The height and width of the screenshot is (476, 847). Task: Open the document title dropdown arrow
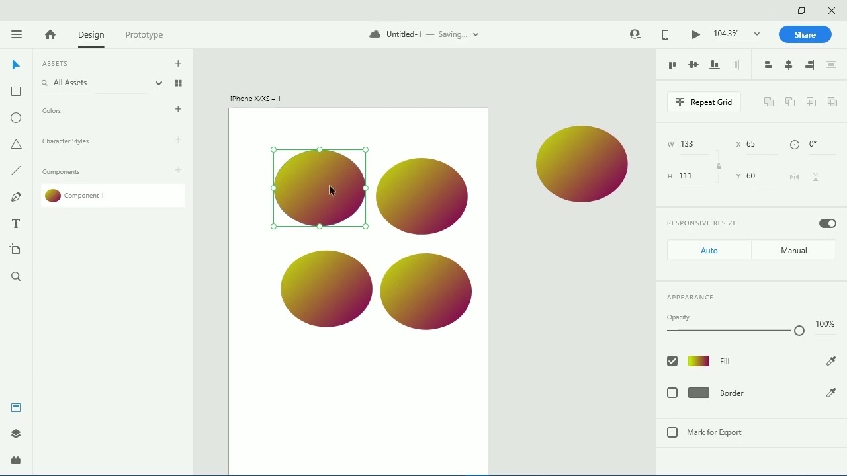click(476, 34)
